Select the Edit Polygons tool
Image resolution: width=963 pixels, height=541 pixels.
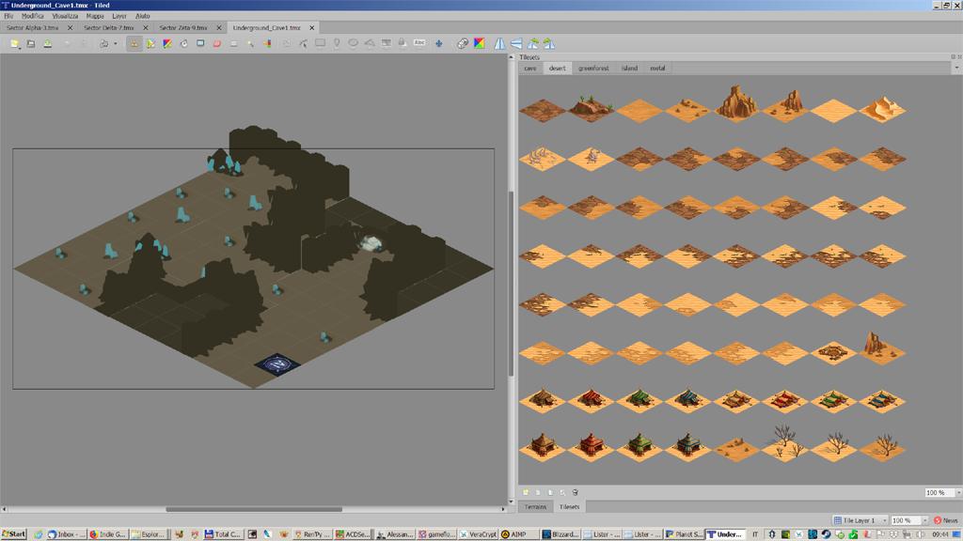coord(304,43)
